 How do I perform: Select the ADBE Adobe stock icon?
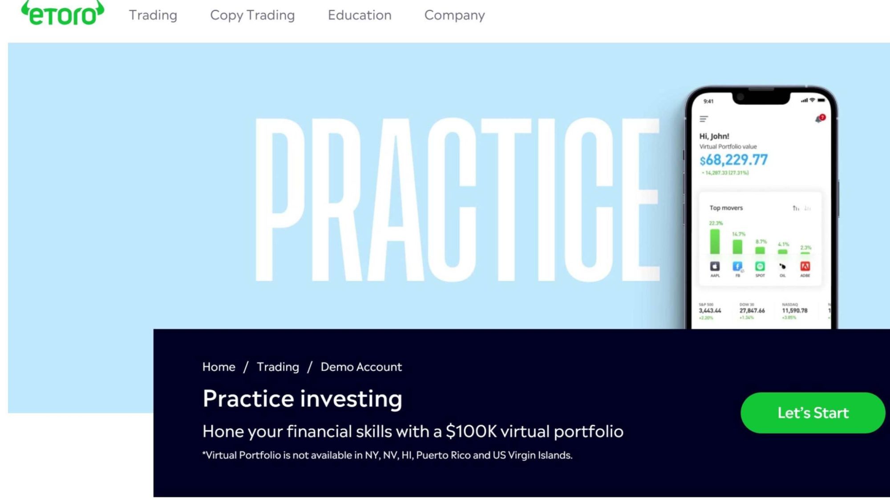pos(805,266)
